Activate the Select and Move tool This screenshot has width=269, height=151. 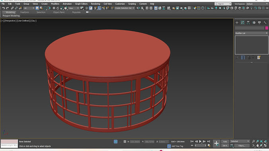54,8
